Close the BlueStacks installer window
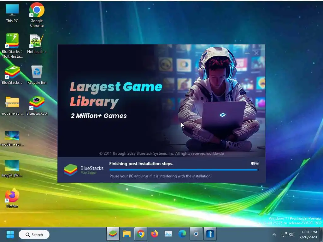 256,53
